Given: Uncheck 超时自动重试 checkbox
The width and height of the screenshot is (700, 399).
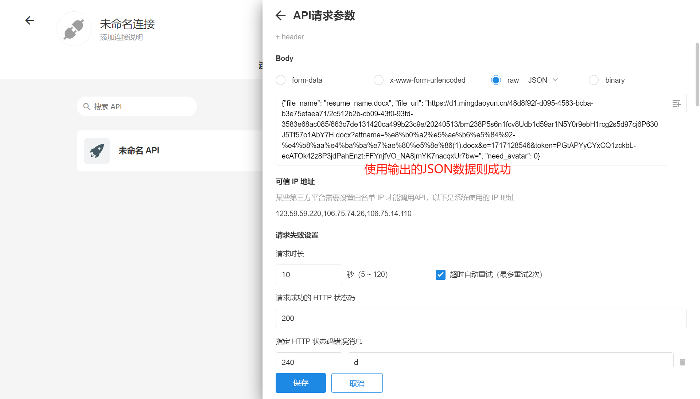Looking at the screenshot, I should 440,275.
